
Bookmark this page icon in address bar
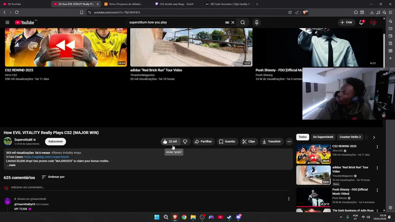tap(81, 12)
